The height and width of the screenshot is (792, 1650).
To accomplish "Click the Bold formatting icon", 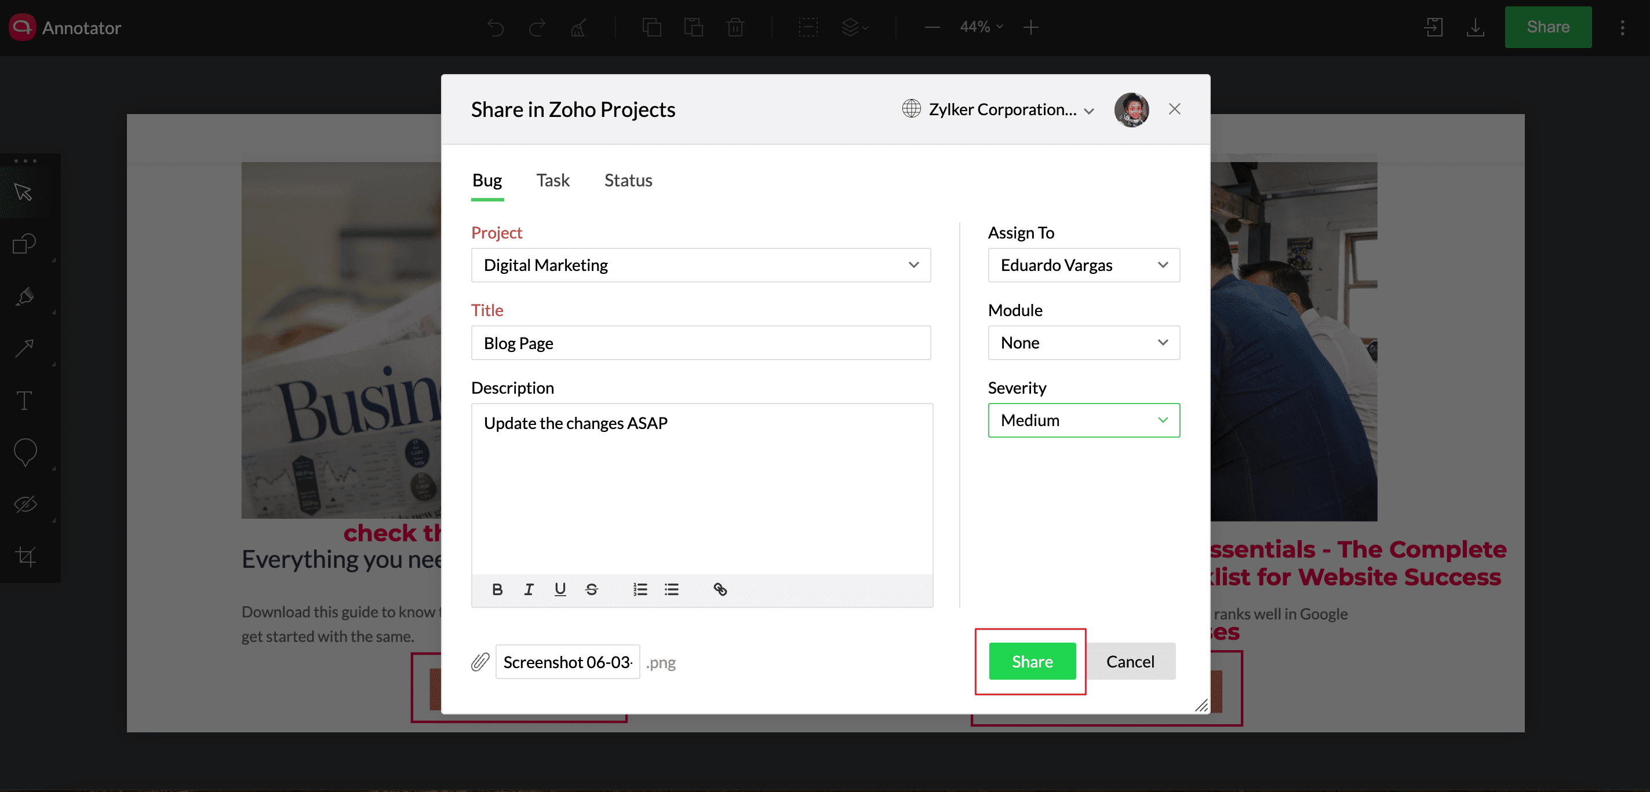I will coord(497,589).
